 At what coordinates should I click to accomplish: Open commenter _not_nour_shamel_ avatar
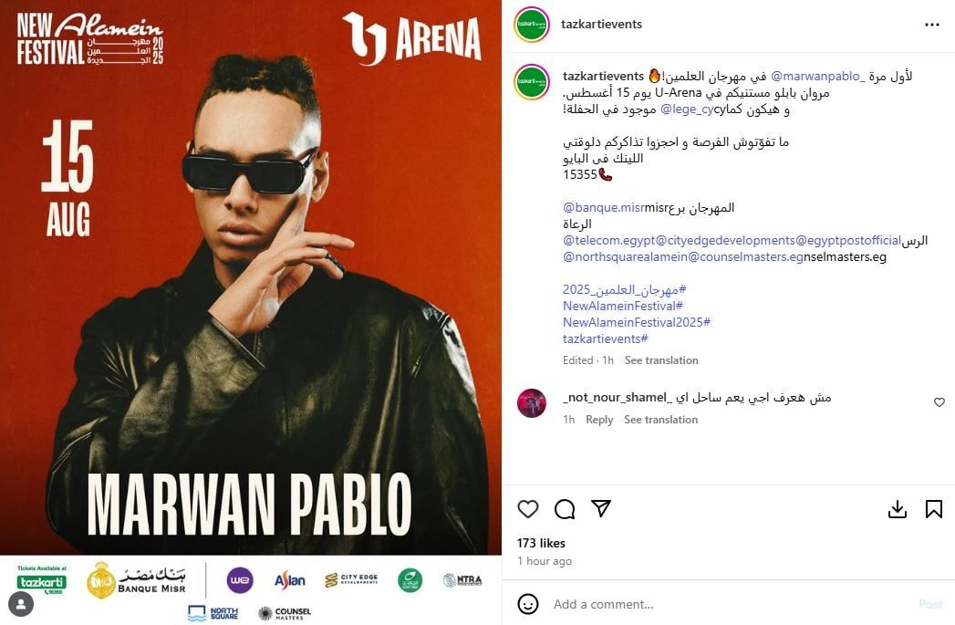point(532,402)
